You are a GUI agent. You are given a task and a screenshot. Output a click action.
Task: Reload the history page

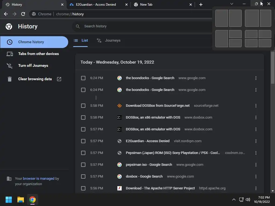(x=23, y=14)
